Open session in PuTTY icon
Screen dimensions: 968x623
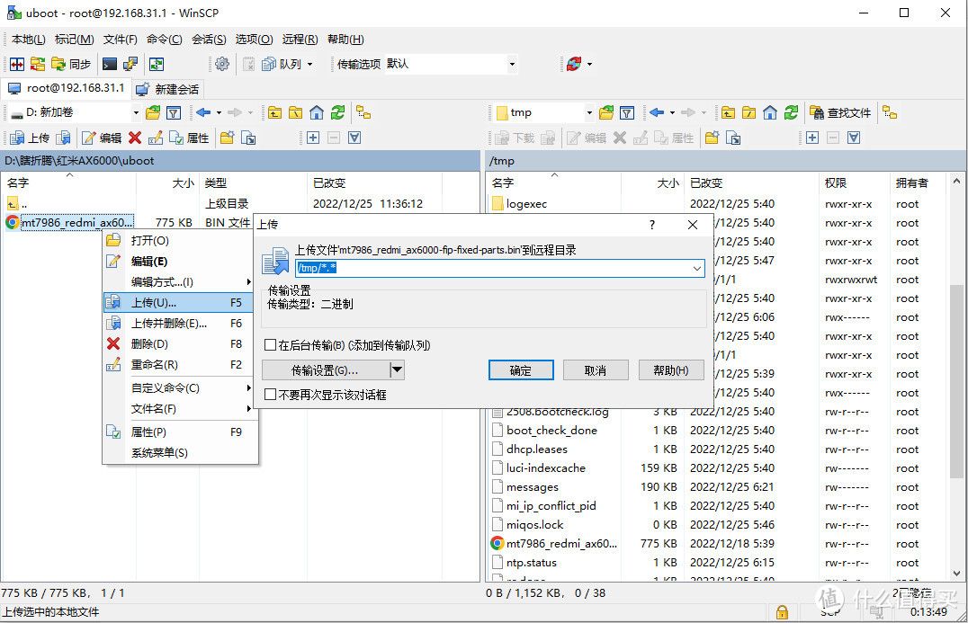tap(130, 64)
